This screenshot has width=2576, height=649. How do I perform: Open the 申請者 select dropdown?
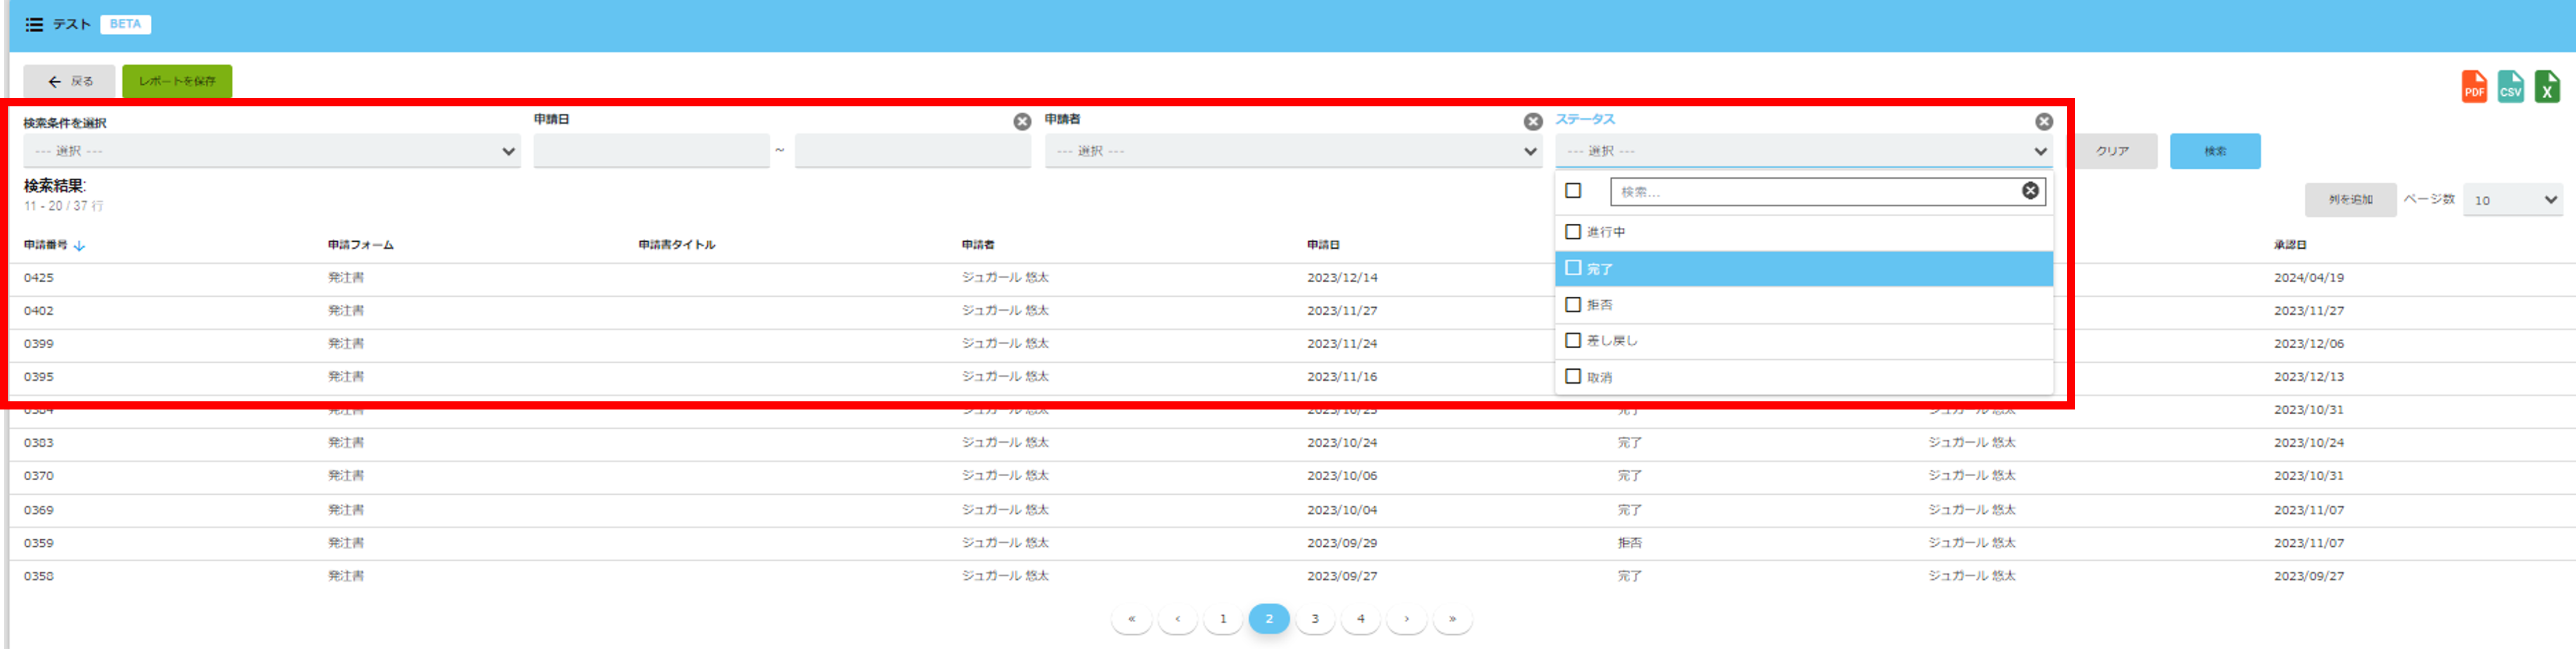tap(1293, 151)
